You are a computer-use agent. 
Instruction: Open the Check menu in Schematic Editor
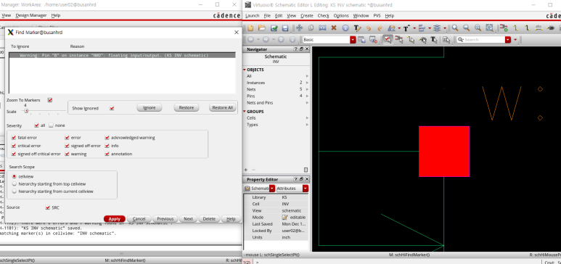click(x=323, y=16)
